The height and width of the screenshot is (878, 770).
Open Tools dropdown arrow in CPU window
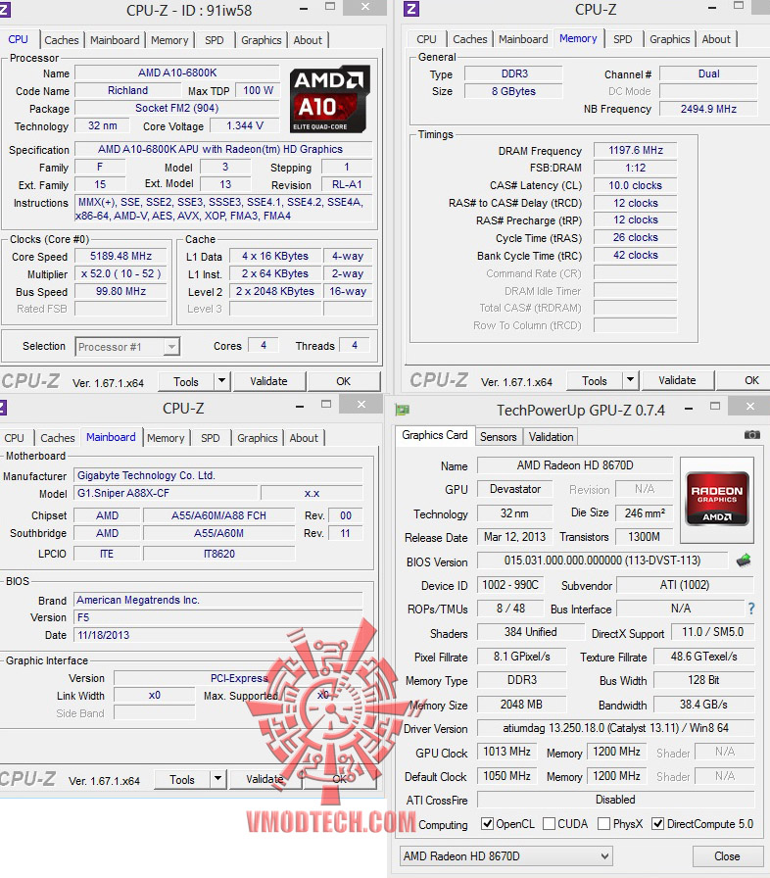(x=221, y=381)
